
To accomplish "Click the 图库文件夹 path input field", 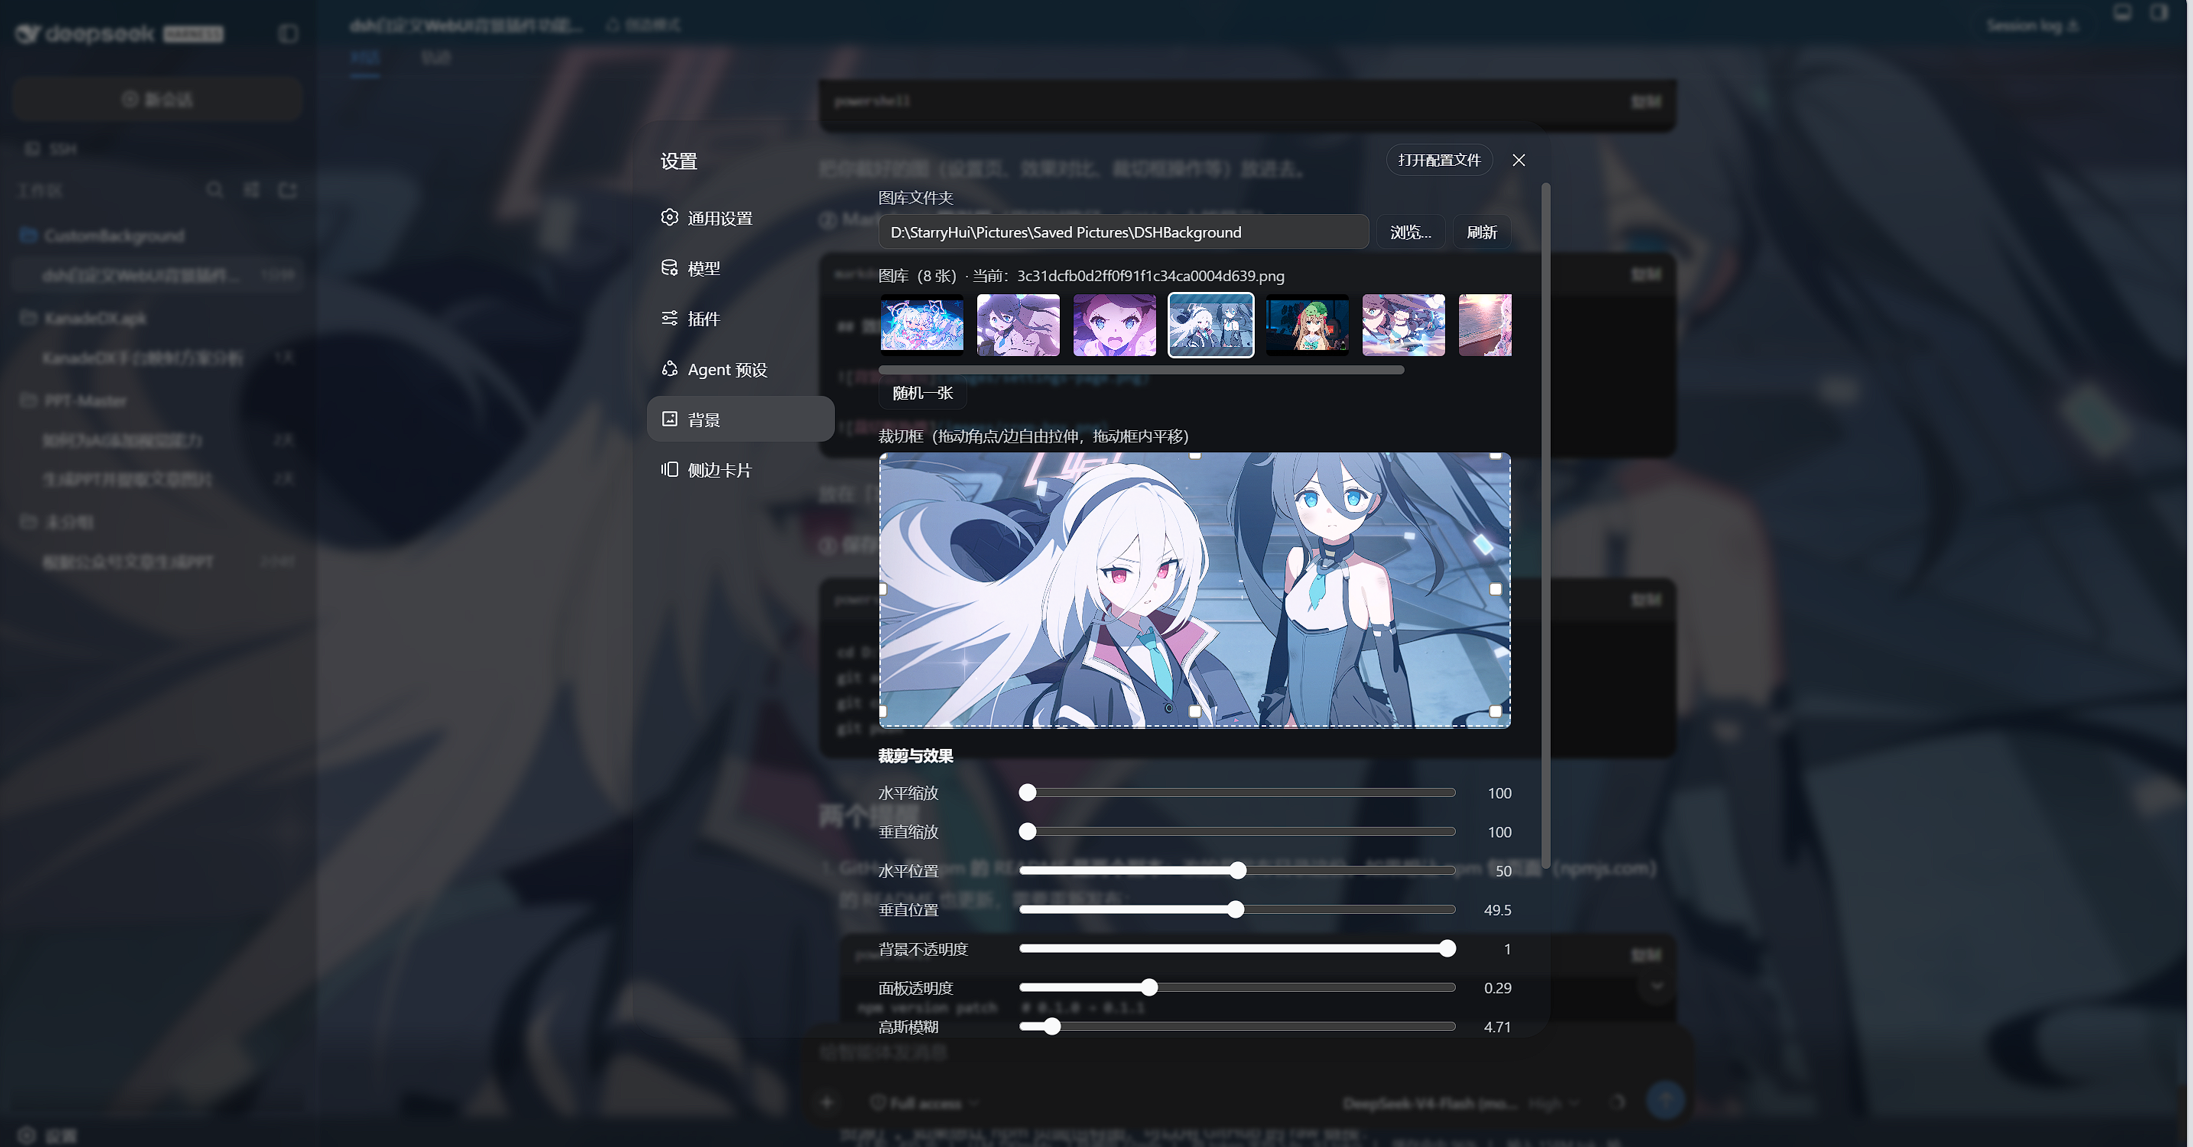I will tap(1123, 232).
